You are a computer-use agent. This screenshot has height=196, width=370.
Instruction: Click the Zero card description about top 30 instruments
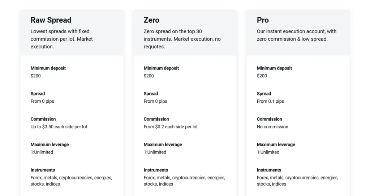(x=182, y=39)
